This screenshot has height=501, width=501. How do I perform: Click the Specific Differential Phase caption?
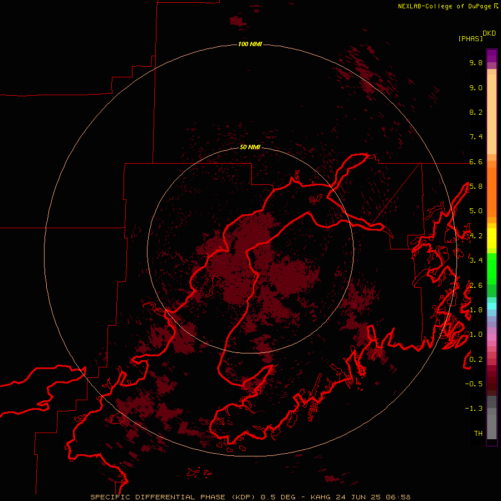[x=250, y=497]
